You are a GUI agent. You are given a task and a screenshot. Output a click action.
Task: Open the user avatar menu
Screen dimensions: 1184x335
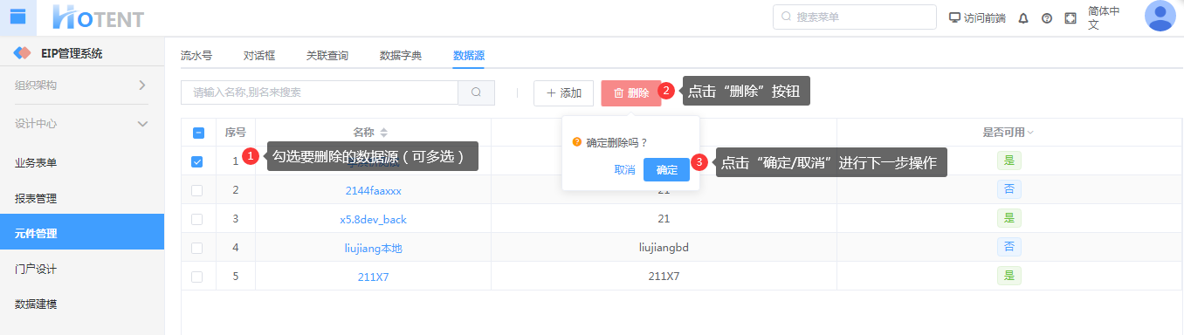click(x=1160, y=16)
